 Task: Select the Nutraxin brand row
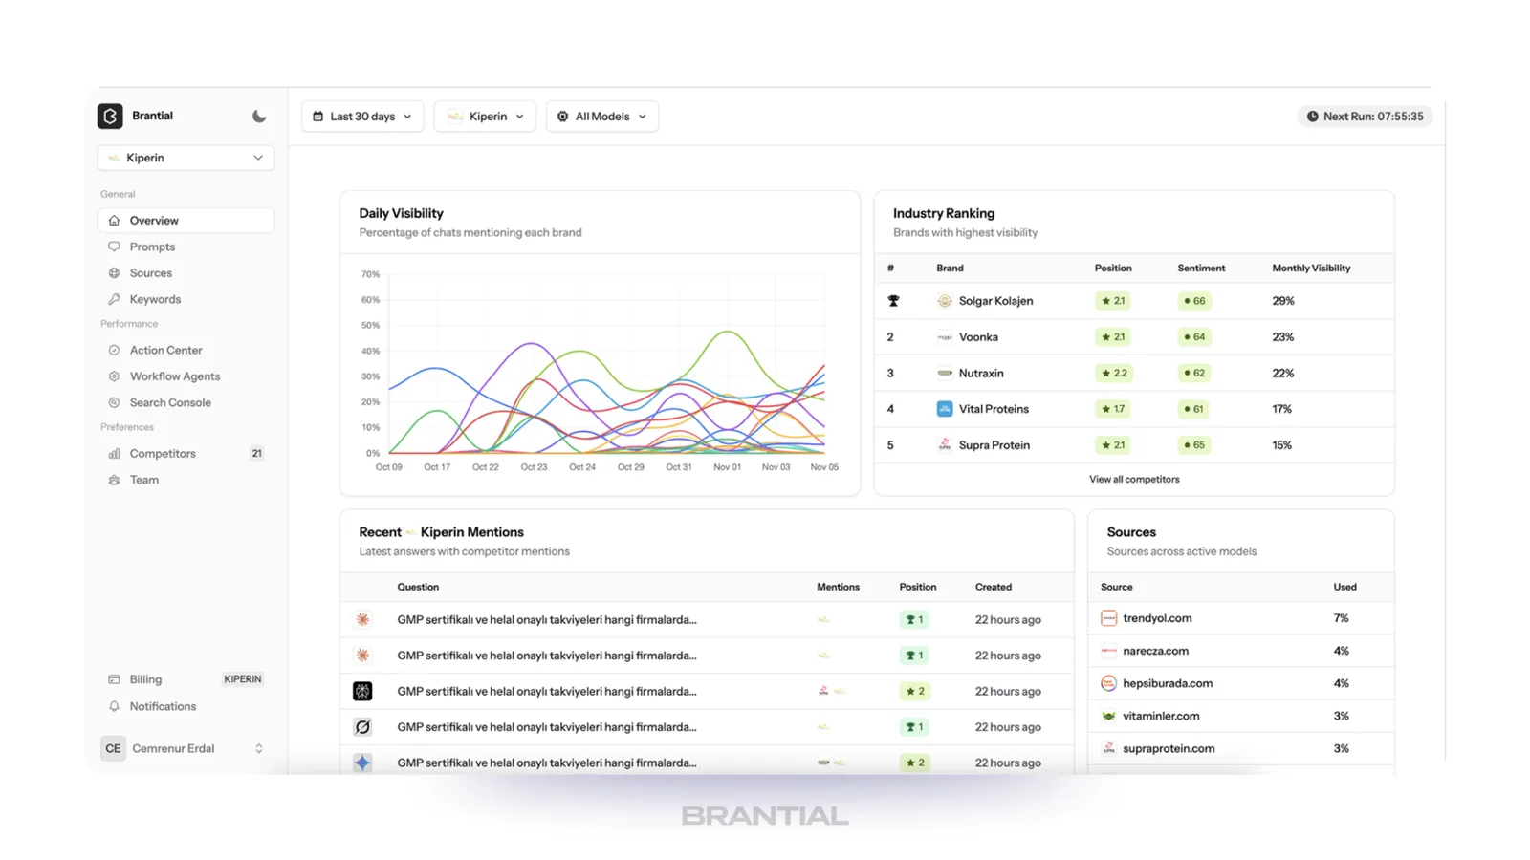[1134, 373]
